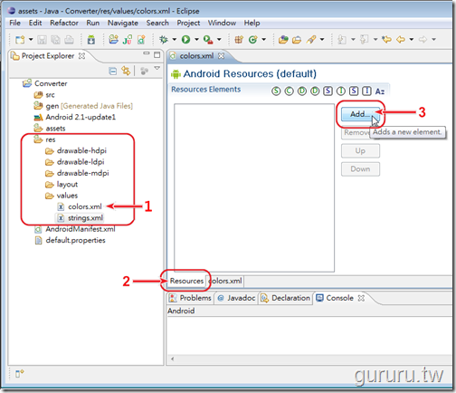This screenshot has height=393, width=456.
Task: Toggle Link with Editor in Project Explorer
Action: 126,71
